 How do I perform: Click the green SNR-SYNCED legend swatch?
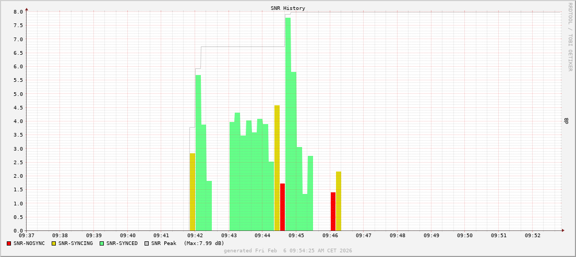pos(102,243)
